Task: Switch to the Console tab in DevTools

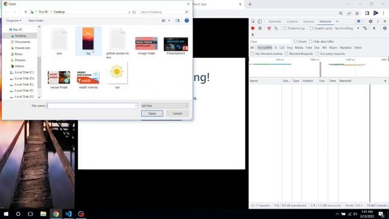Action: (x=292, y=22)
